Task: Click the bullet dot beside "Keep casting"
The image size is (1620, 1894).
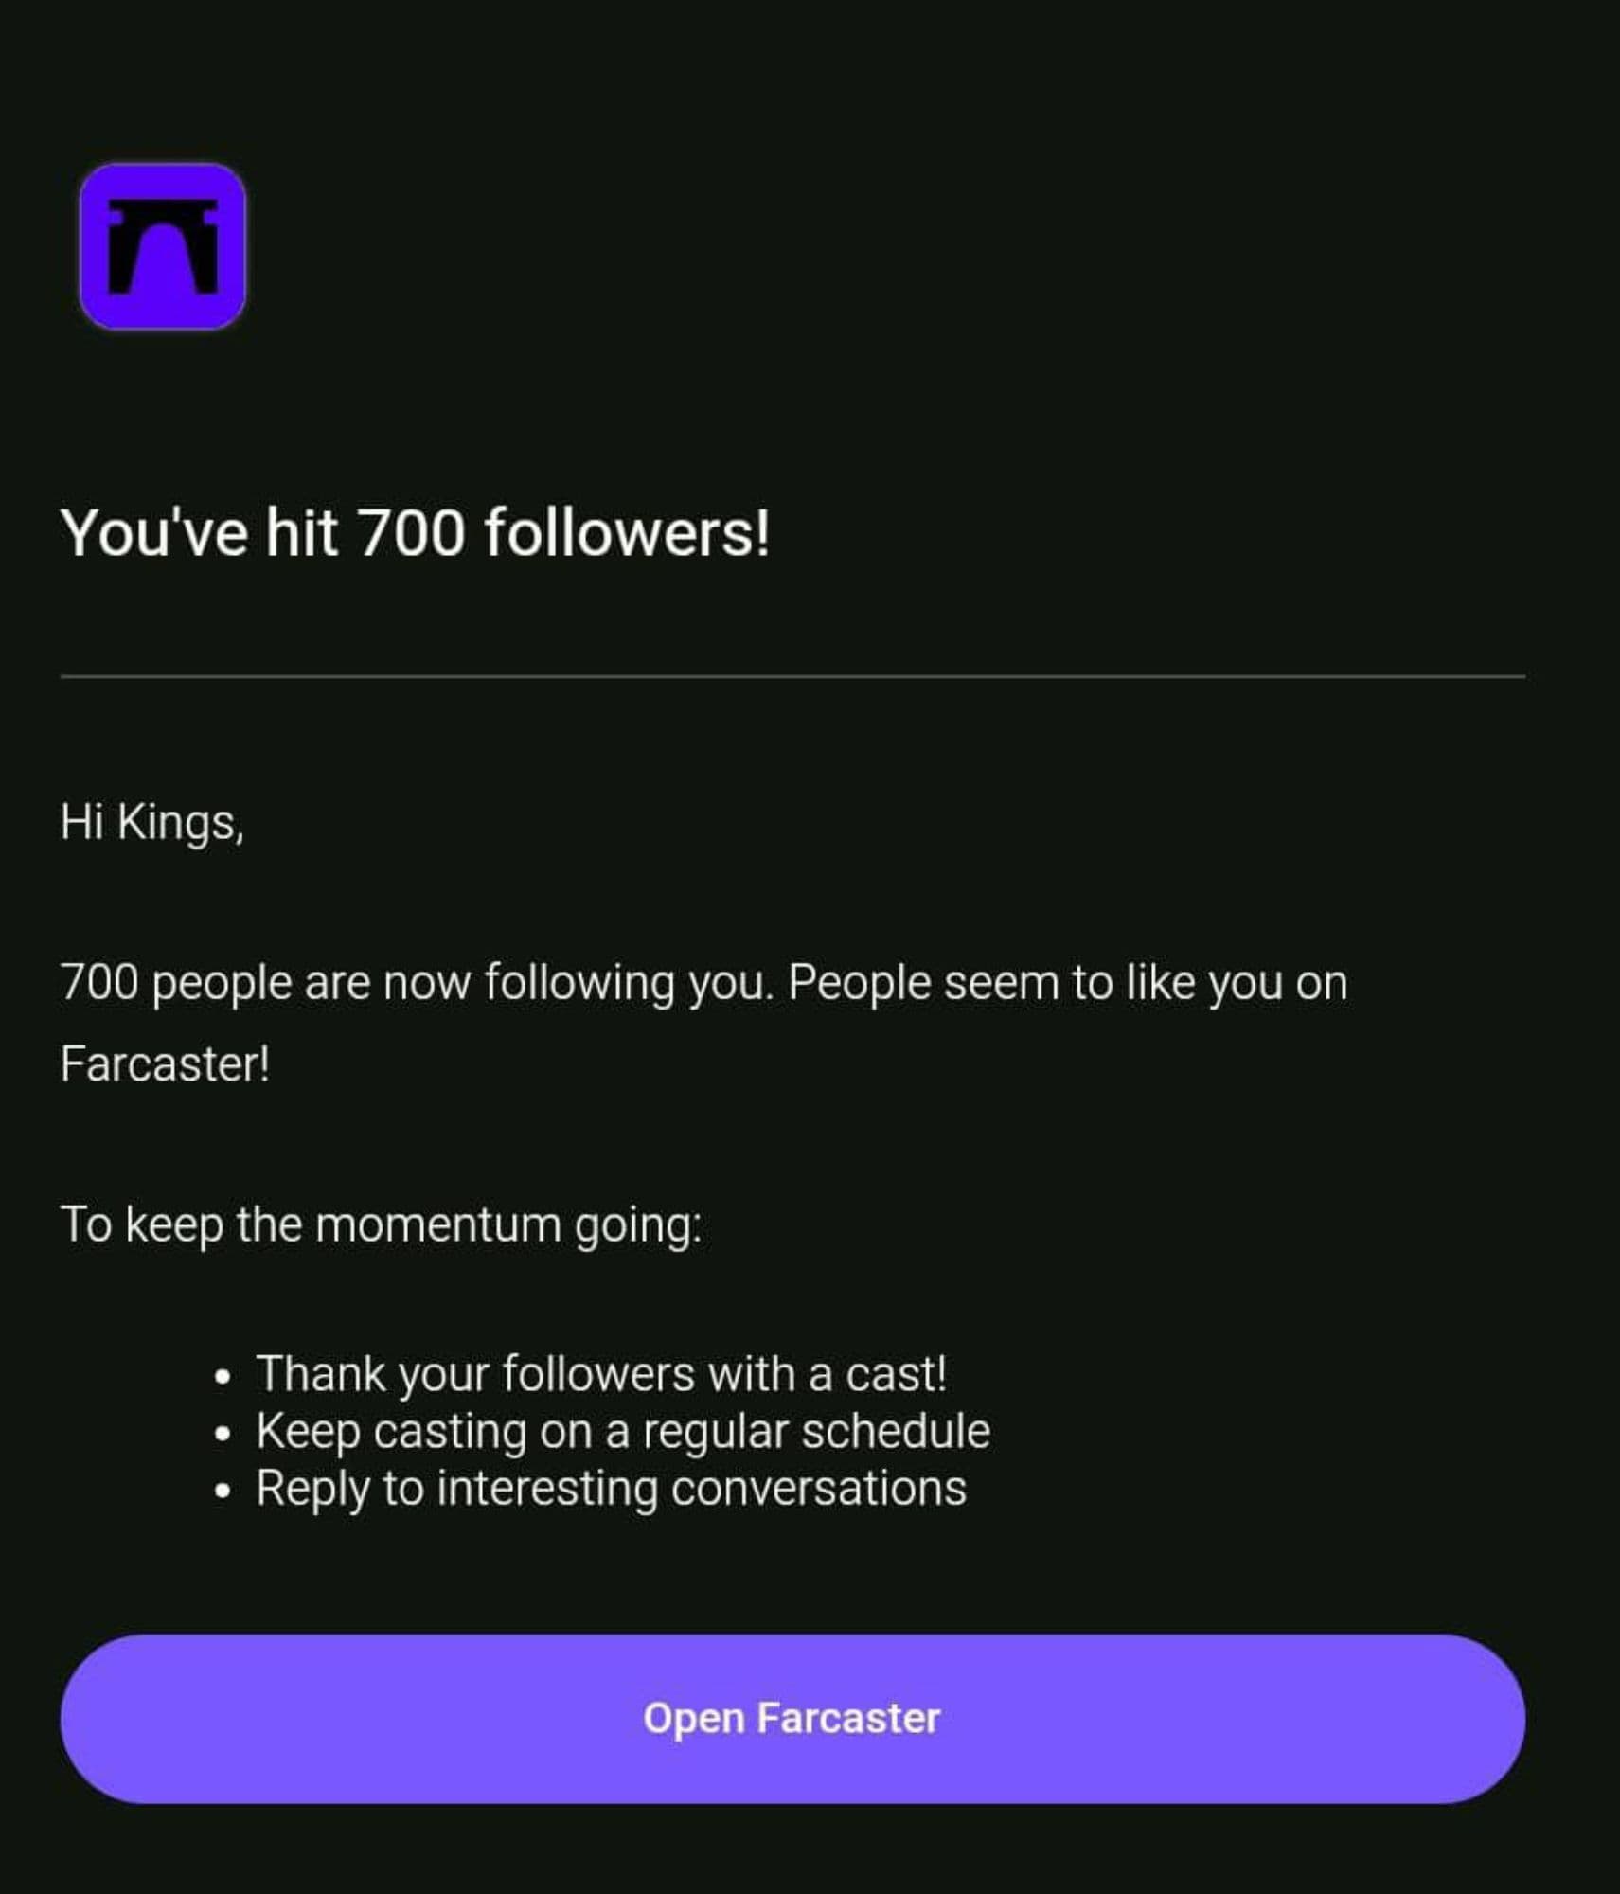Action: coord(223,1434)
